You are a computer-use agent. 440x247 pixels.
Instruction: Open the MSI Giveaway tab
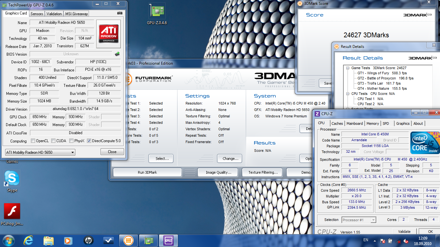[76, 14]
